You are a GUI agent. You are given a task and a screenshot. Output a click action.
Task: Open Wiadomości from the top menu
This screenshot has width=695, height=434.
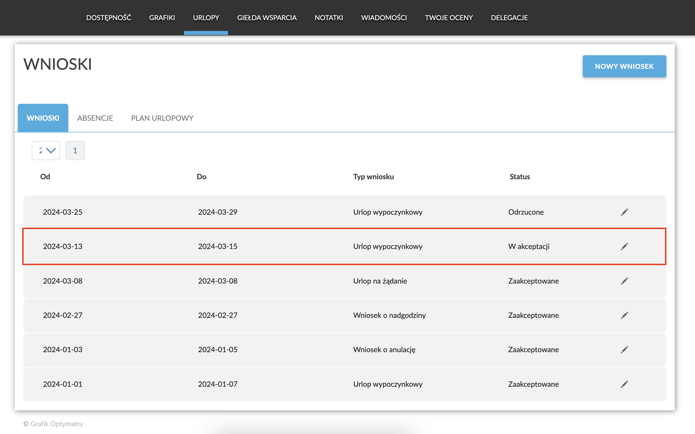384,18
